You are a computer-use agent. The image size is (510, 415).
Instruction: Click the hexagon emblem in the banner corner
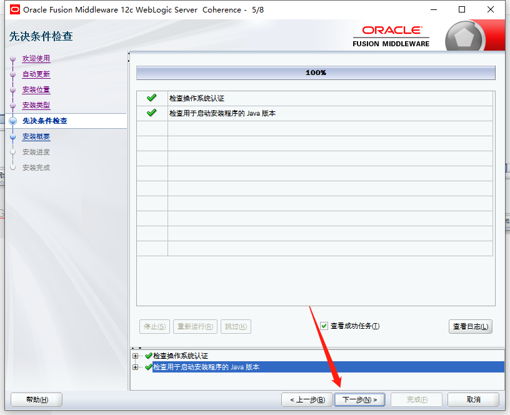tap(463, 36)
